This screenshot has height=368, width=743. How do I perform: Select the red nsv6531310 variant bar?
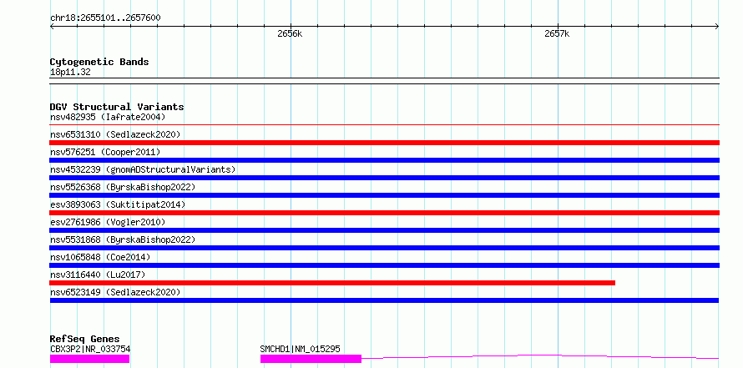pos(384,143)
